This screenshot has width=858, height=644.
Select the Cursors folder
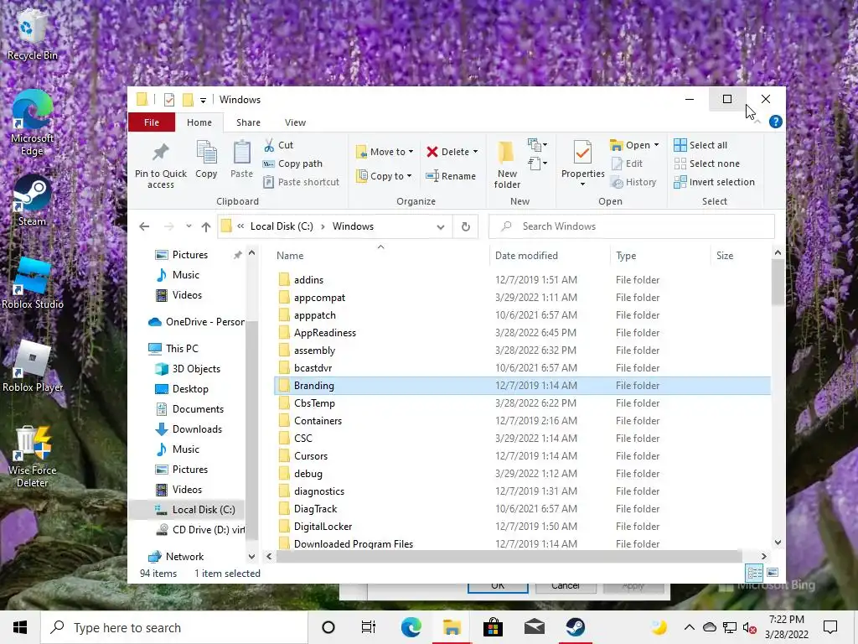[x=523, y=456]
